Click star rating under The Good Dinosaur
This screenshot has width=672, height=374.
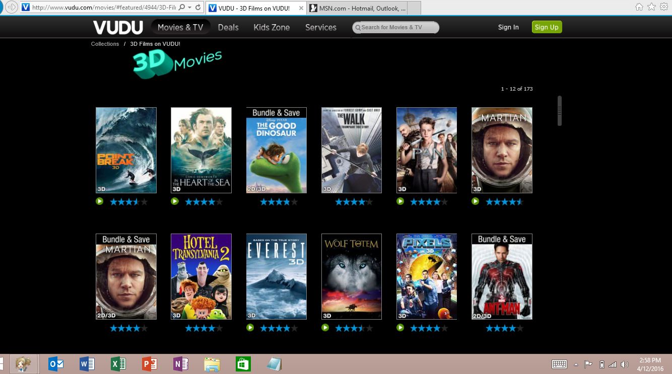pos(279,202)
